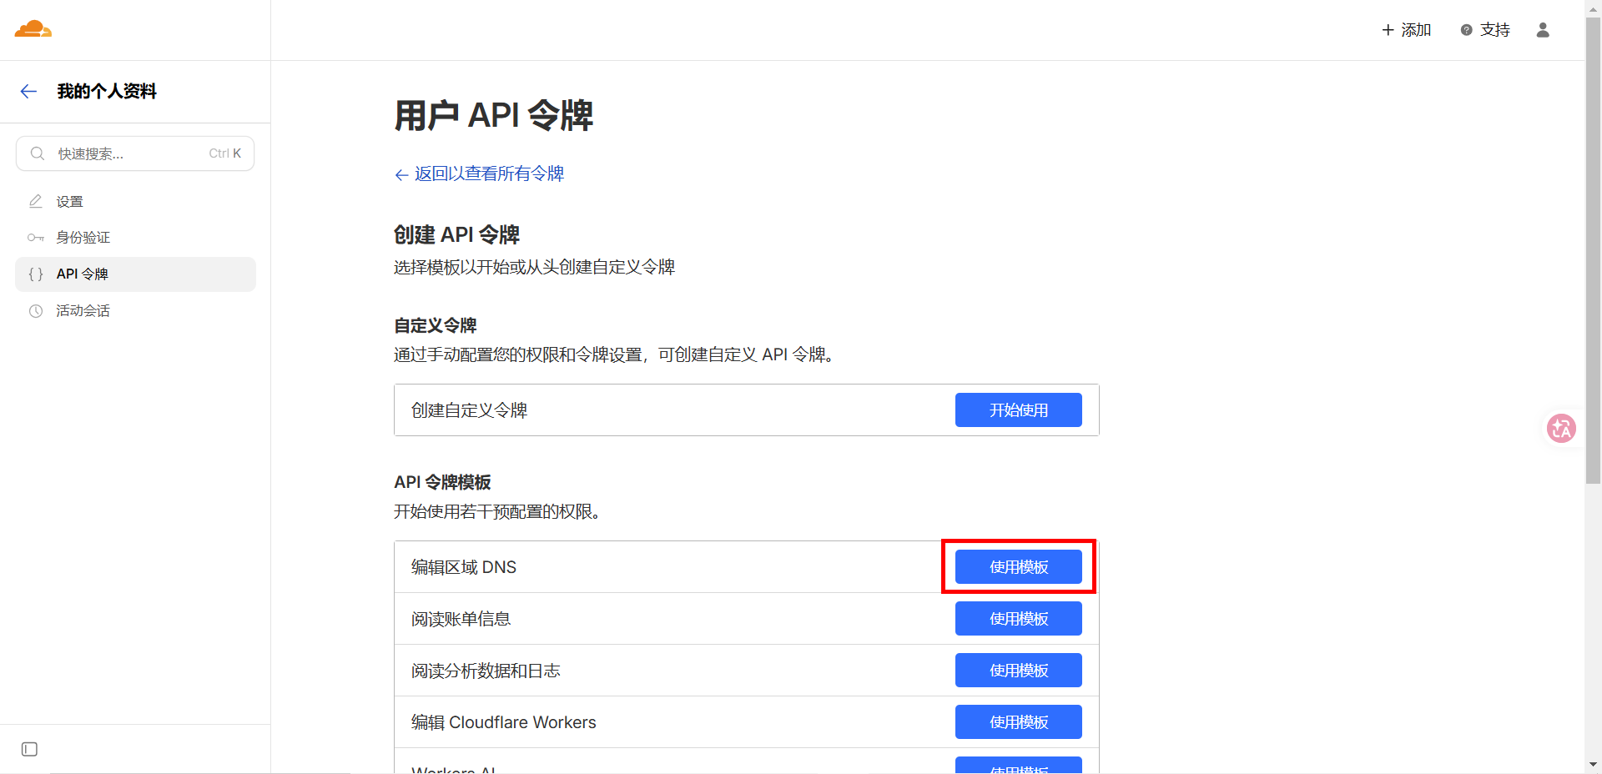Click the vertical page scrollbar thumb
Viewport: 1602px width, 774px height.
(1593, 250)
